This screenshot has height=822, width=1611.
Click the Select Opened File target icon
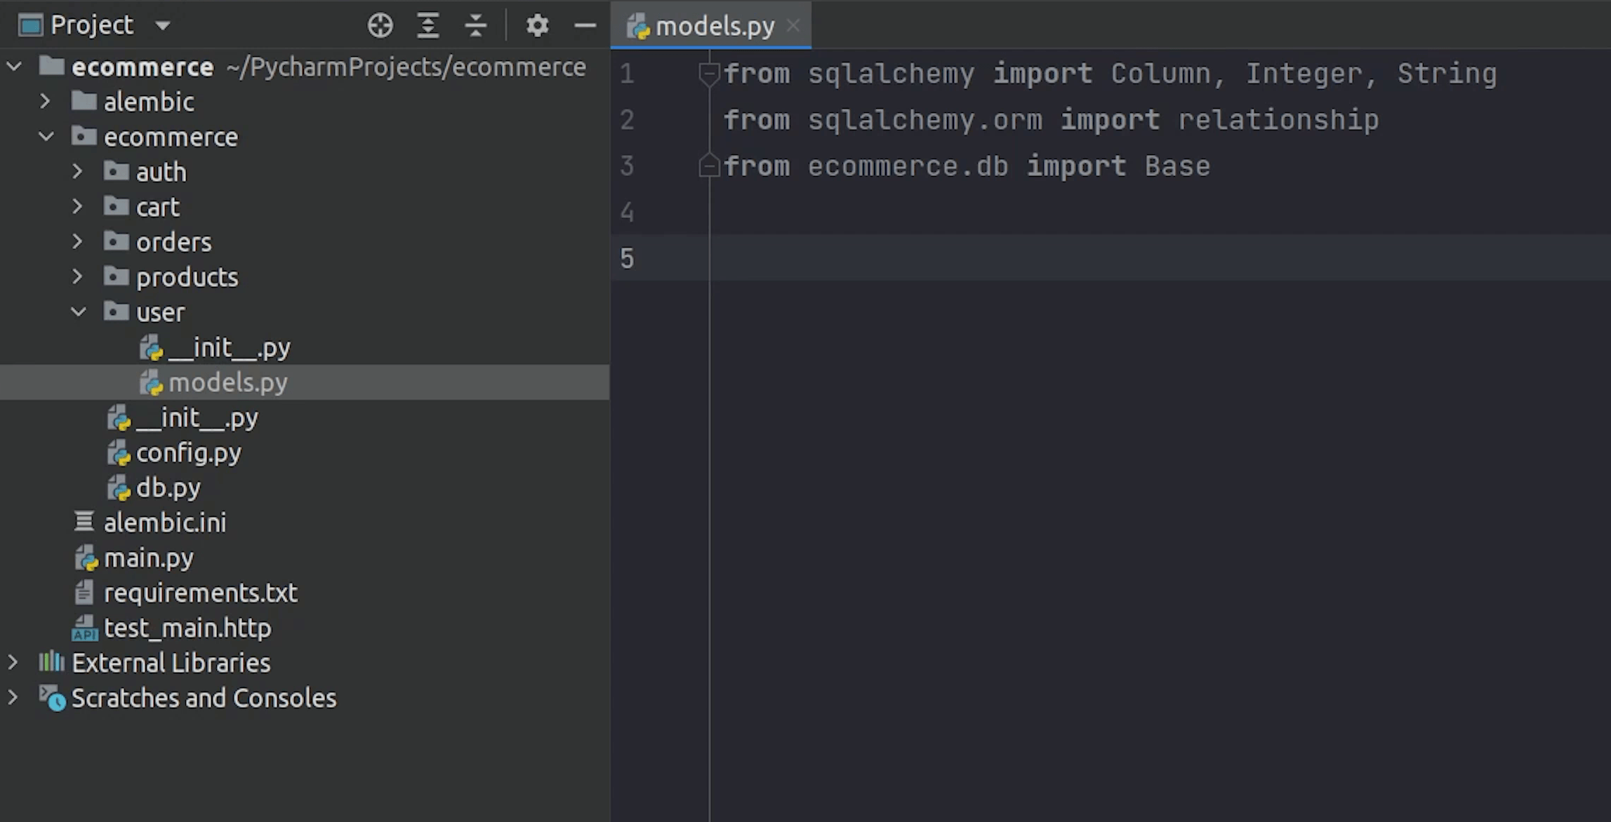click(x=380, y=26)
